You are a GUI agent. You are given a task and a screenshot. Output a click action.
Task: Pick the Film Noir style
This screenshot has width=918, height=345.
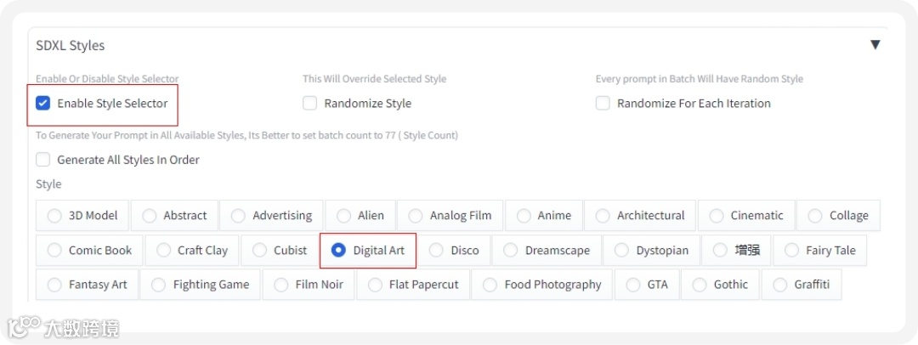(281, 285)
